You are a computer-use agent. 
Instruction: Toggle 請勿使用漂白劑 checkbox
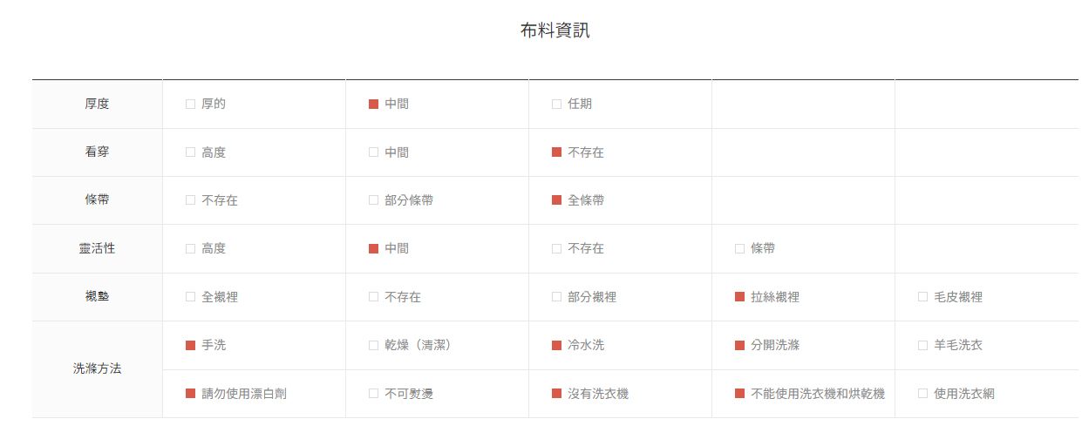[x=190, y=394]
